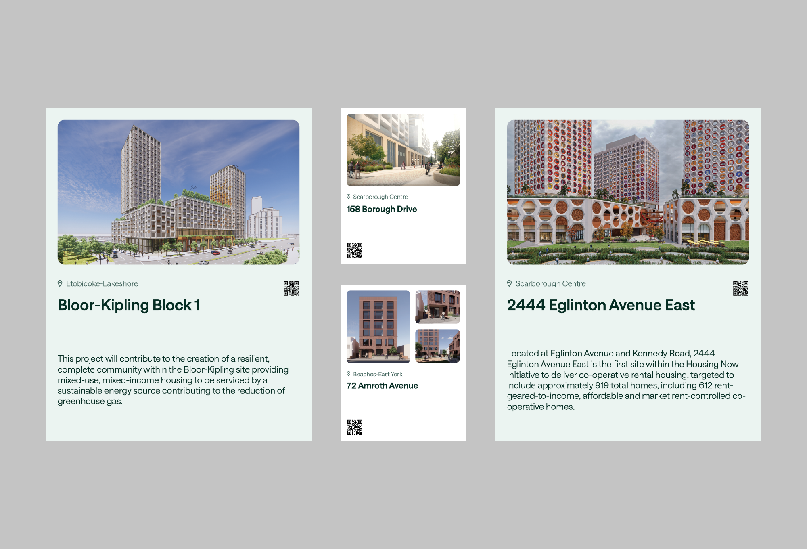Image resolution: width=807 pixels, height=549 pixels.
Task: Click the Bloor-Kipling project description paragraph
Action: click(x=173, y=380)
